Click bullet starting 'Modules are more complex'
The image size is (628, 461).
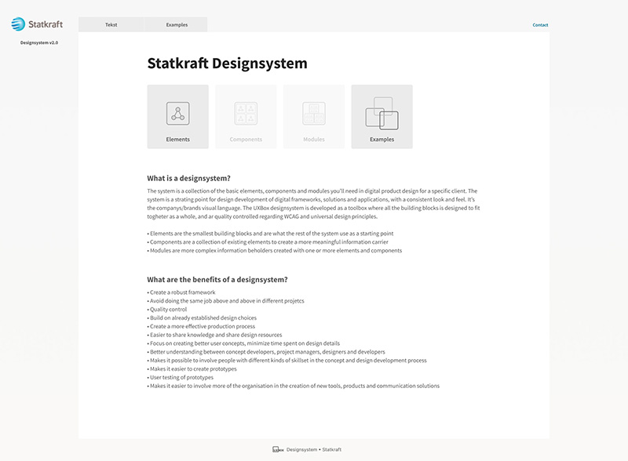tap(274, 251)
